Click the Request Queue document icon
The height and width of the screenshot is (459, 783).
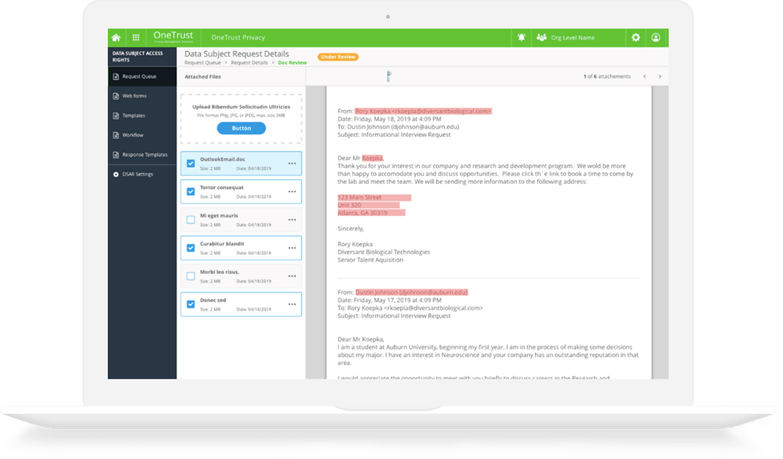(116, 77)
